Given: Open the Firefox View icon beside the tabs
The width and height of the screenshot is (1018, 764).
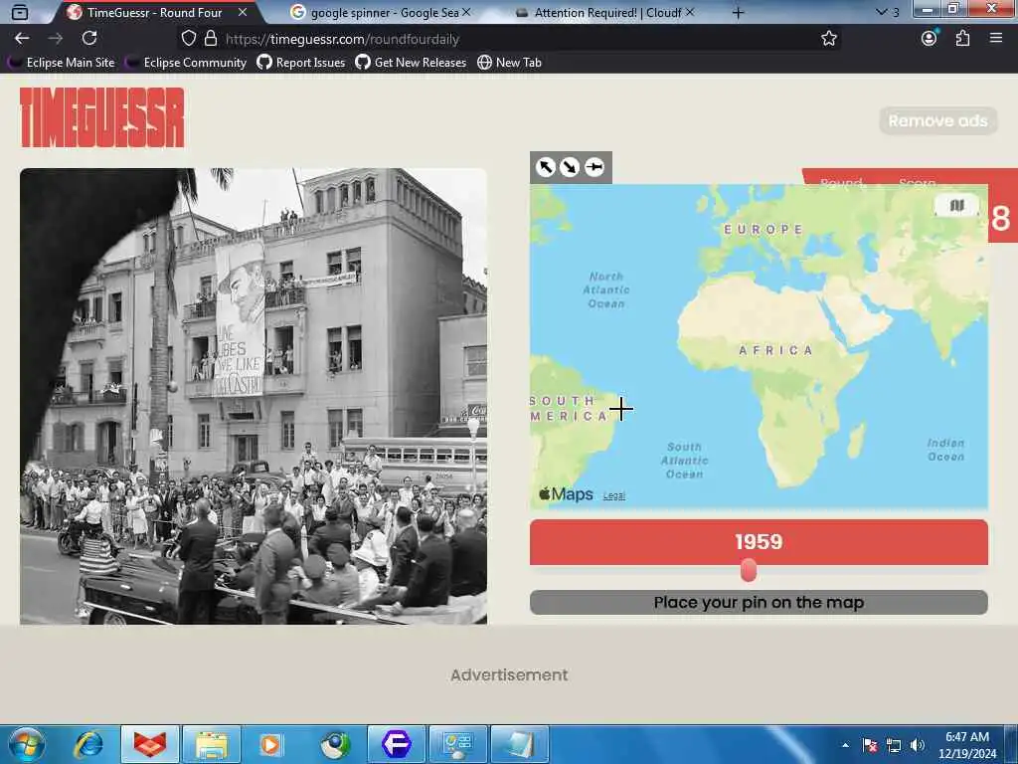Looking at the screenshot, I should (x=20, y=12).
